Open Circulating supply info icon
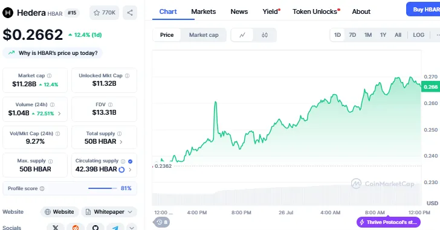Viewport: 440px width, 230px height. tap(123, 161)
